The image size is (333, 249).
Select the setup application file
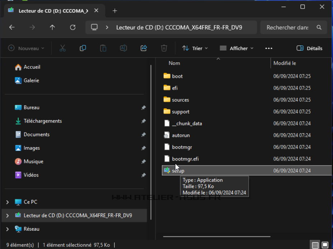(x=247, y=171)
